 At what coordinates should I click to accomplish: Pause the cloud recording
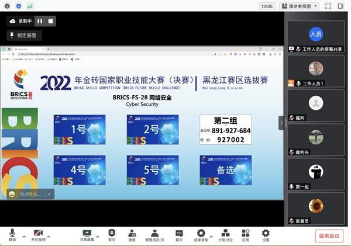point(40,21)
